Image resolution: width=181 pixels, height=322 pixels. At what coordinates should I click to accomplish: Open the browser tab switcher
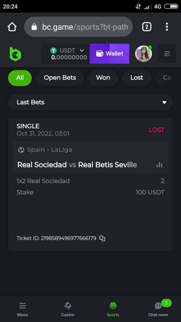(x=147, y=27)
